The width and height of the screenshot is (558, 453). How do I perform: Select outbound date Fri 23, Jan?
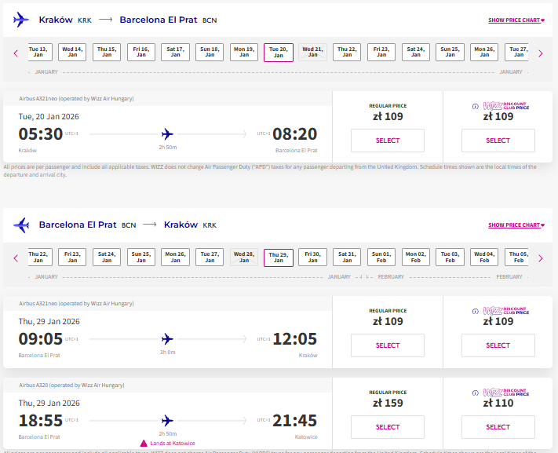[x=381, y=52]
